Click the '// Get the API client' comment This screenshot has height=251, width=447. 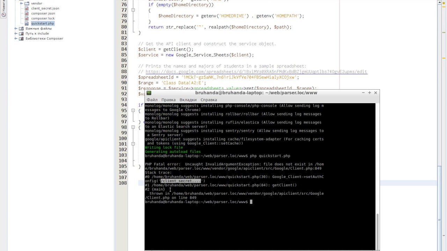coord(207,44)
